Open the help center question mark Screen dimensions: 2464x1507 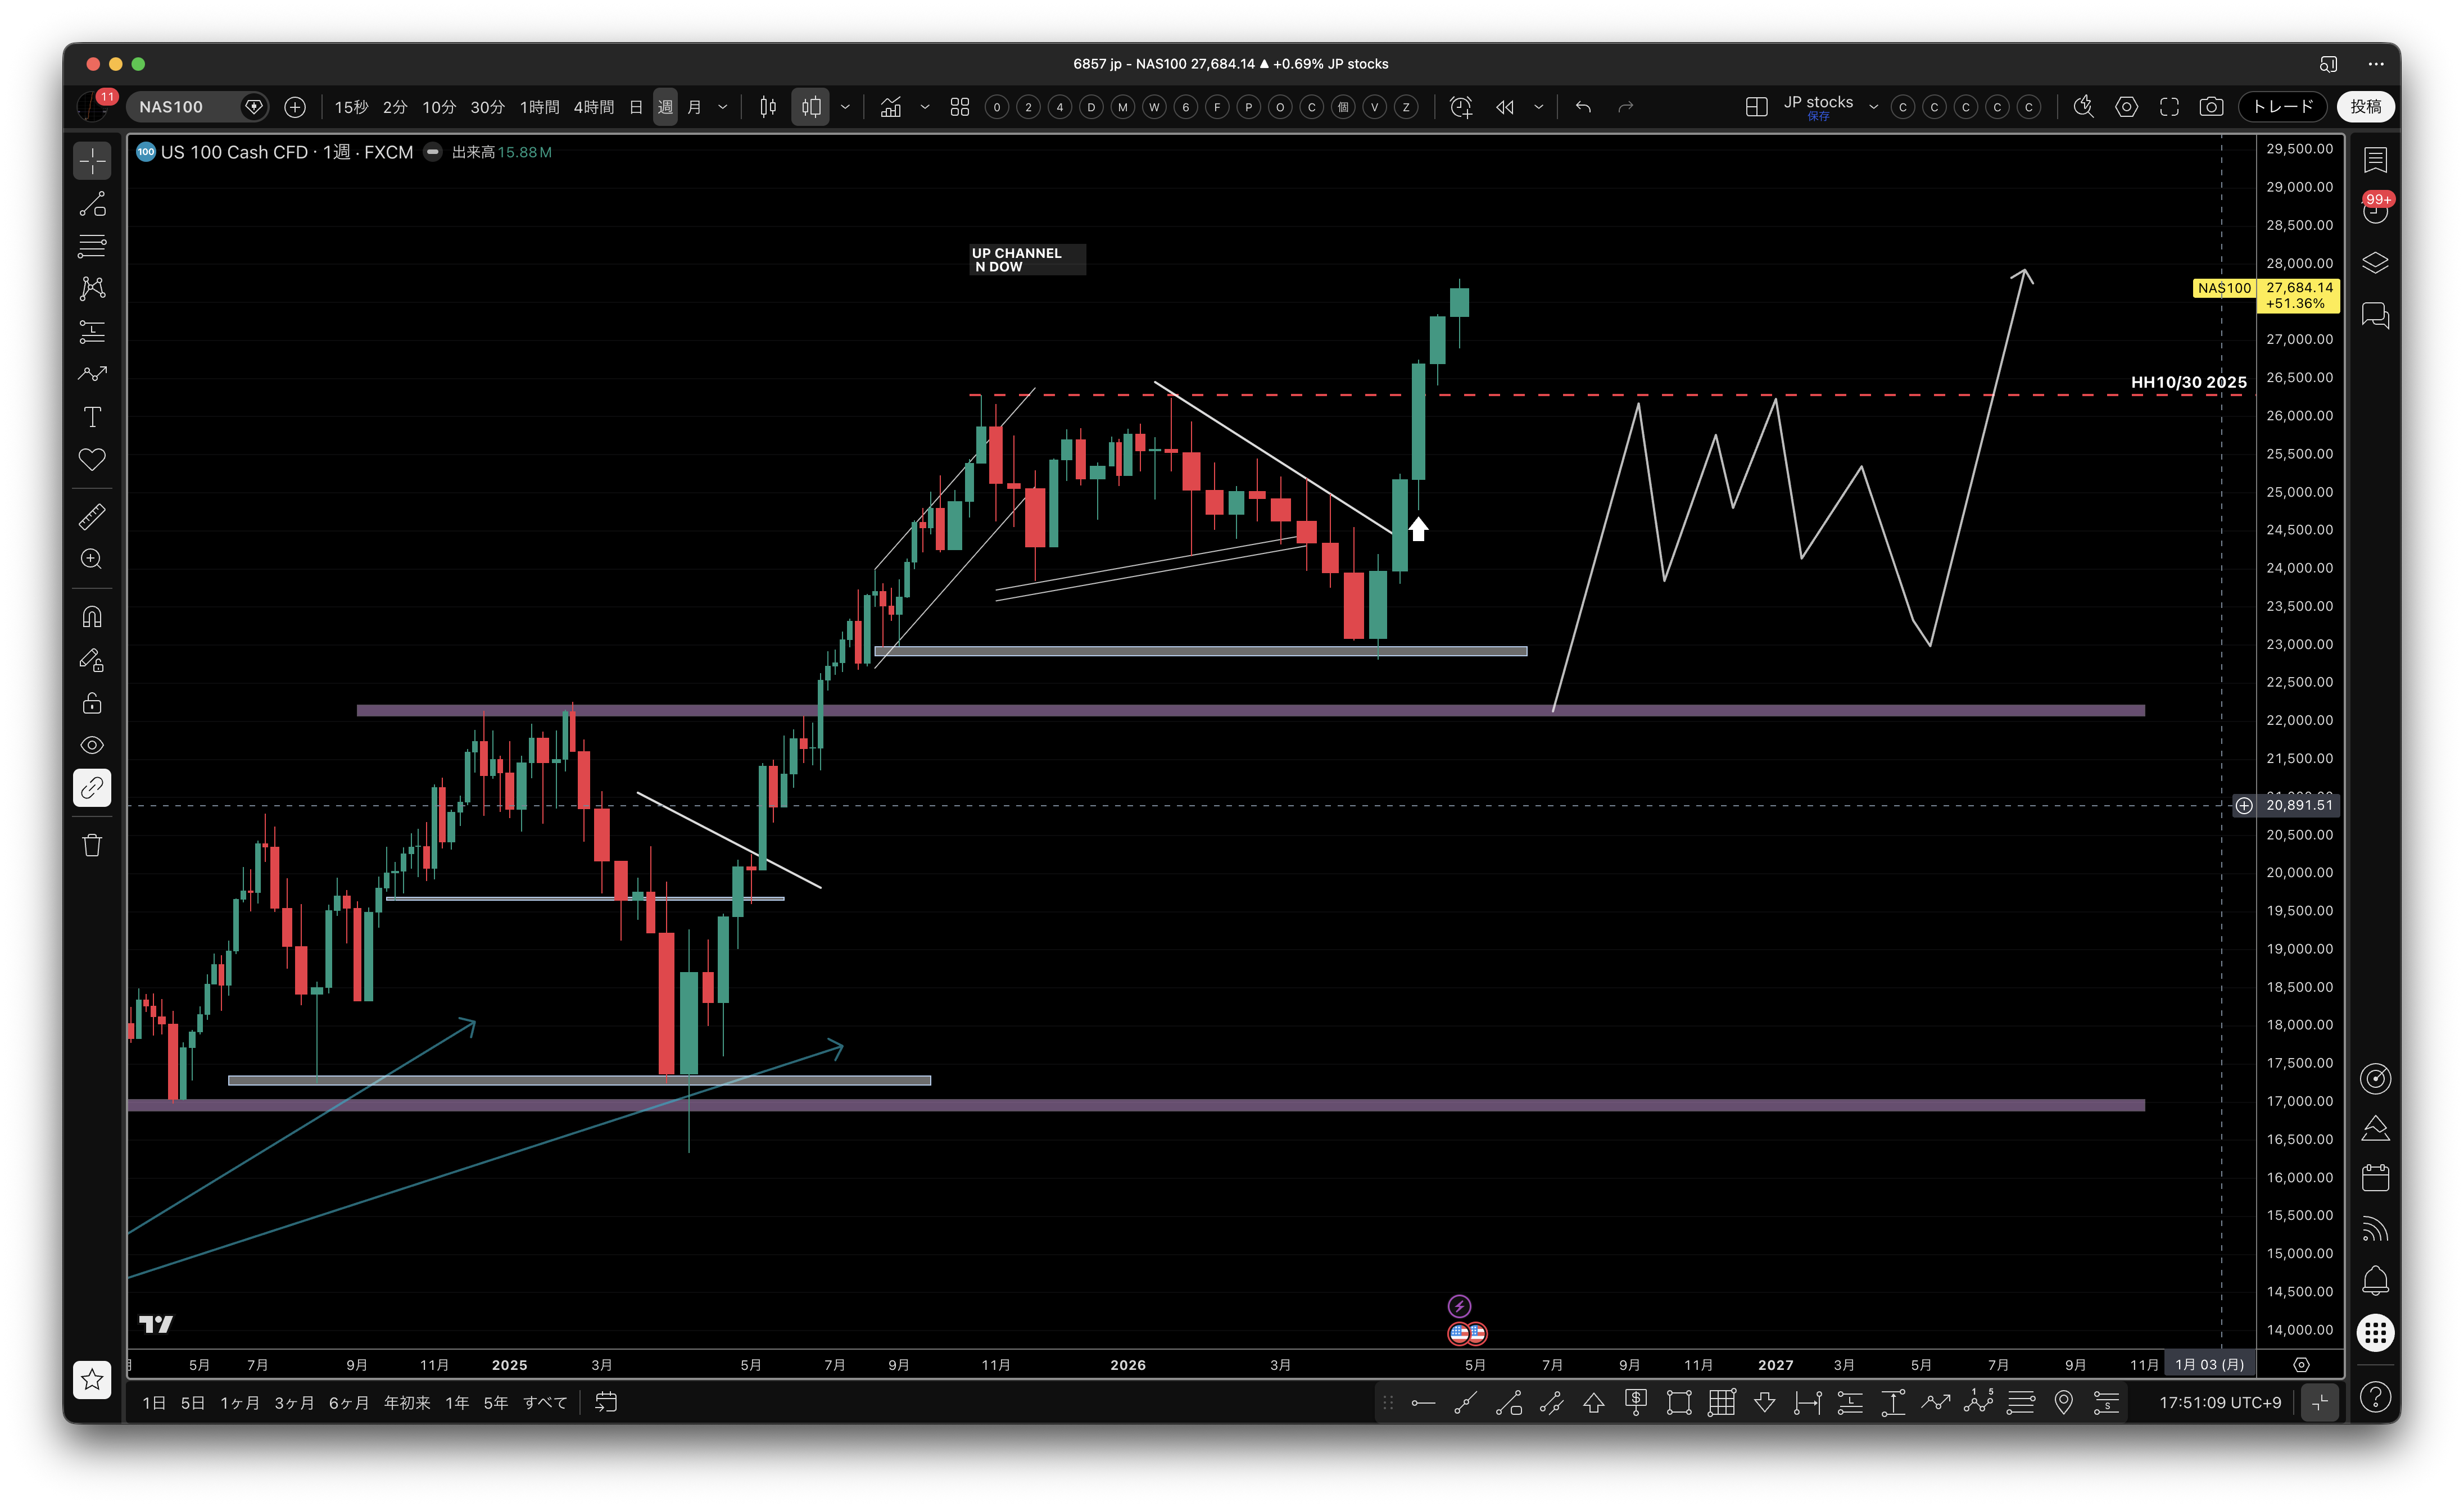point(2376,1398)
